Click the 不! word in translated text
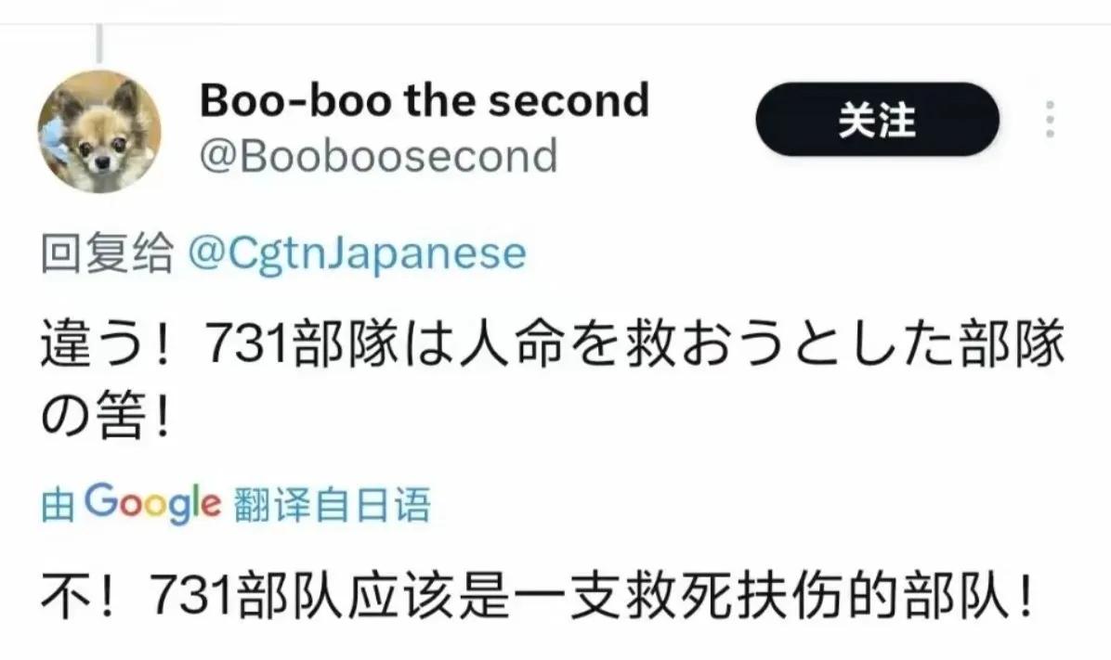Image resolution: width=1111 pixels, height=660 pixels. pos(76,596)
